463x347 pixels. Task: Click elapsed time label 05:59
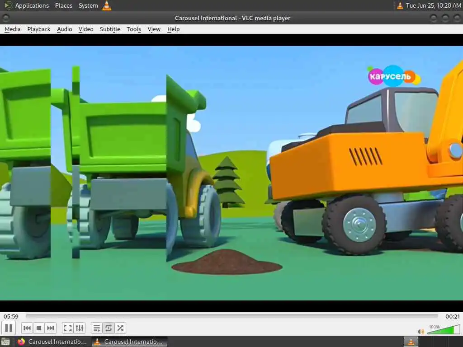coord(11,316)
